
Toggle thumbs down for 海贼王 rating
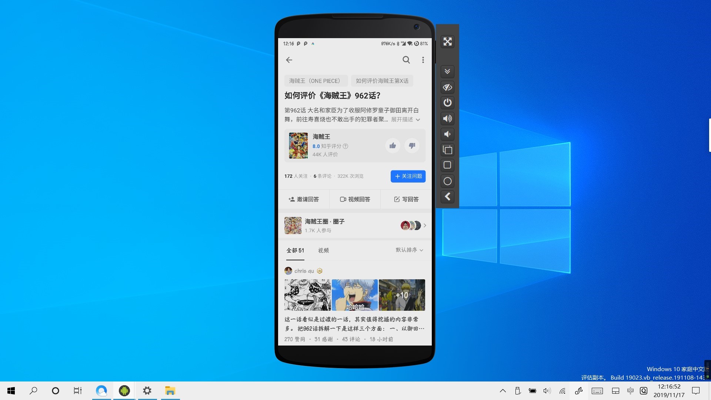412,146
